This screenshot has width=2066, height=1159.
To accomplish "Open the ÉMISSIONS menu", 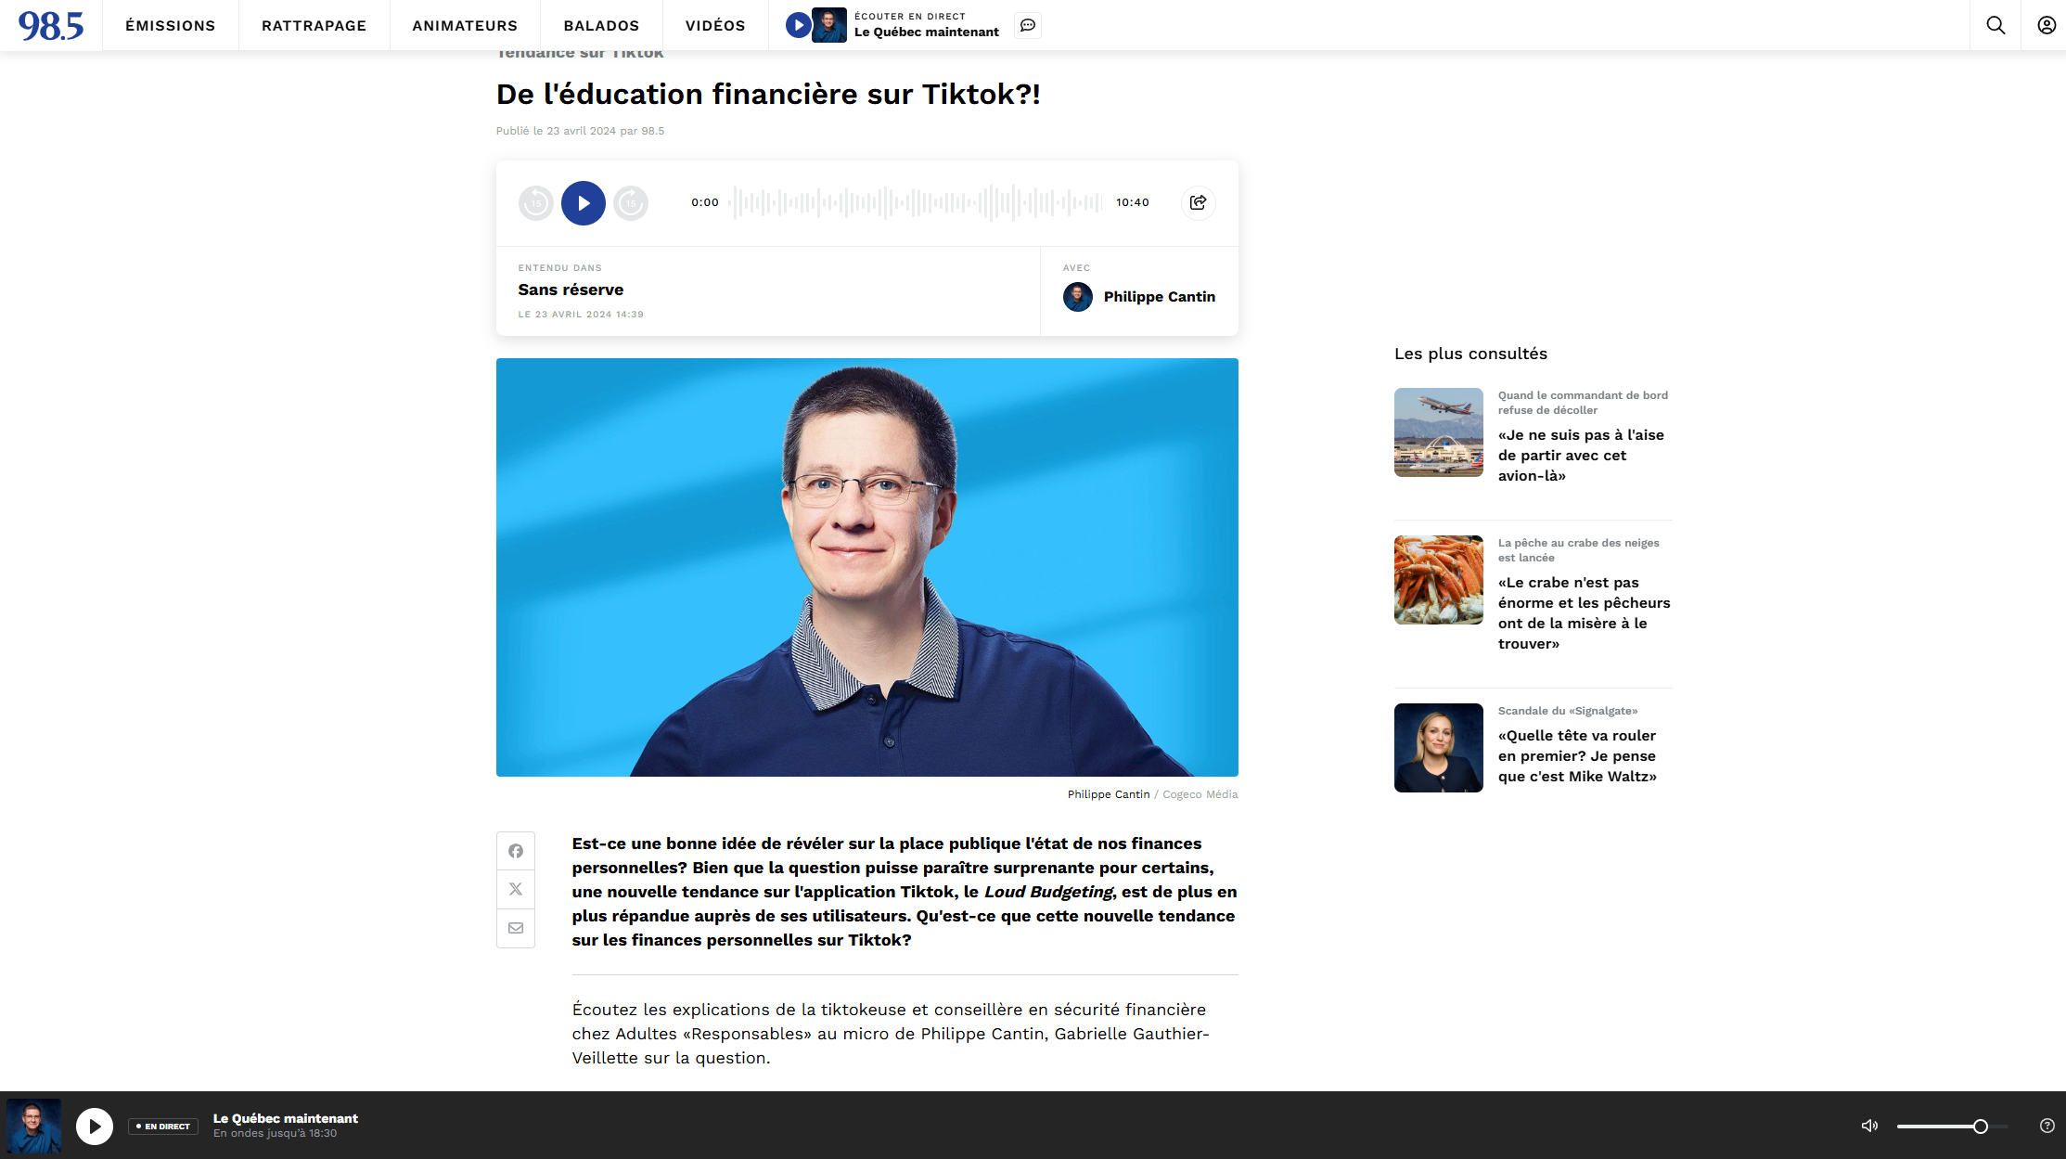I will coord(171,25).
